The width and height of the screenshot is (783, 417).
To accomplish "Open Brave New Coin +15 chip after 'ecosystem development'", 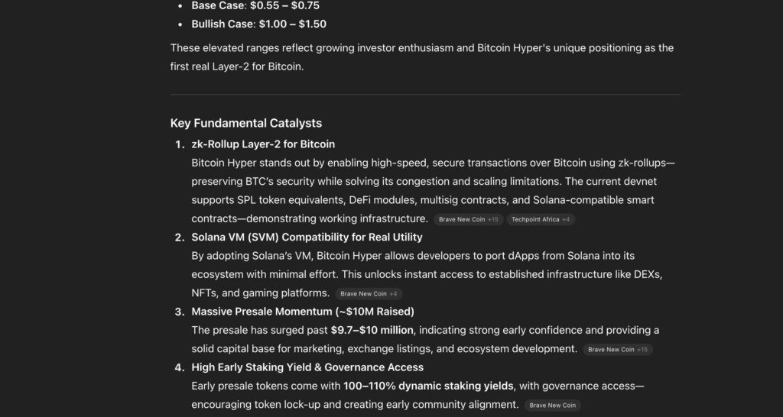I will point(618,350).
